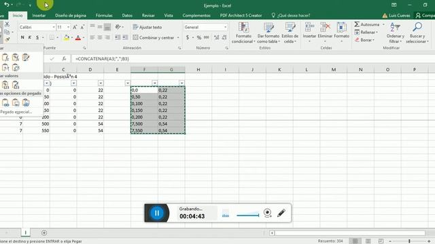
Task: Switch to the Fórmulas tab
Action: tap(104, 16)
